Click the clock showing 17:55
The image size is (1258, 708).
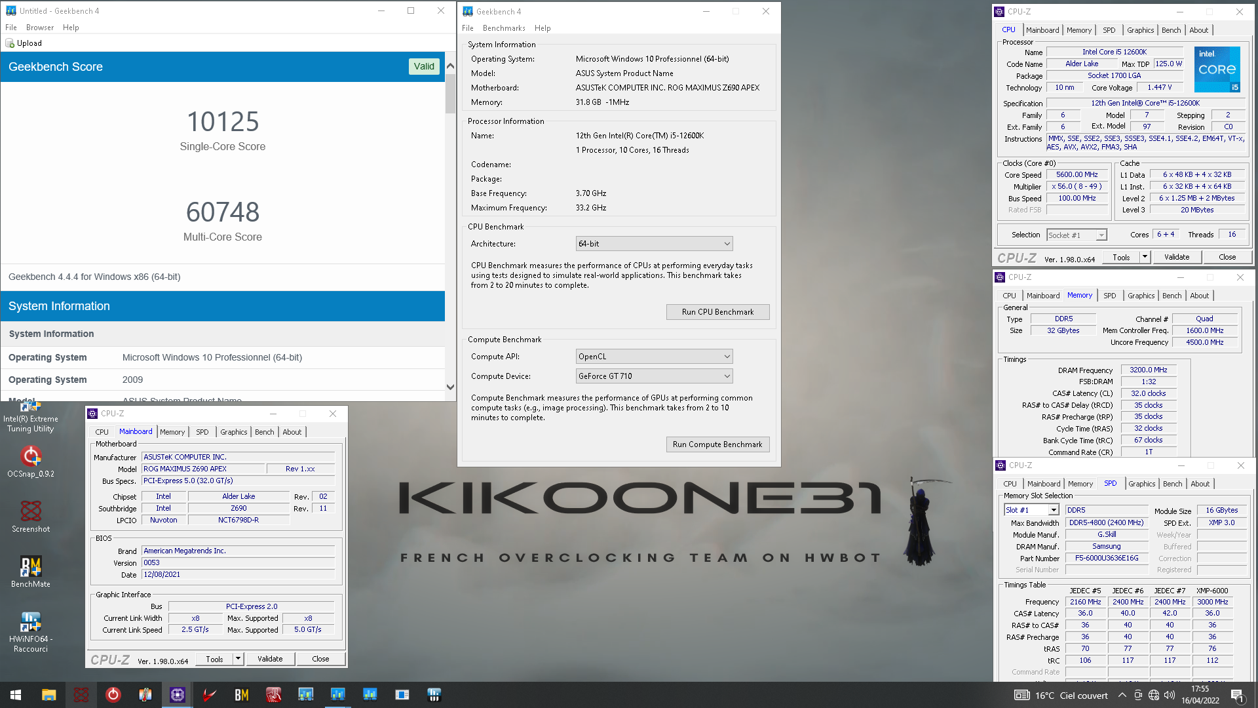[x=1200, y=689]
